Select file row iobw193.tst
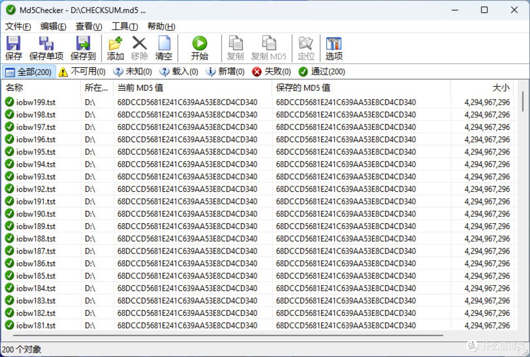This screenshot has height=357, width=530. click(x=259, y=177)
